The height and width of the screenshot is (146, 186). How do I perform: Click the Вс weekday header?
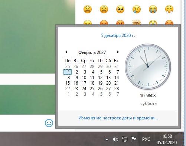pos(117,61)
